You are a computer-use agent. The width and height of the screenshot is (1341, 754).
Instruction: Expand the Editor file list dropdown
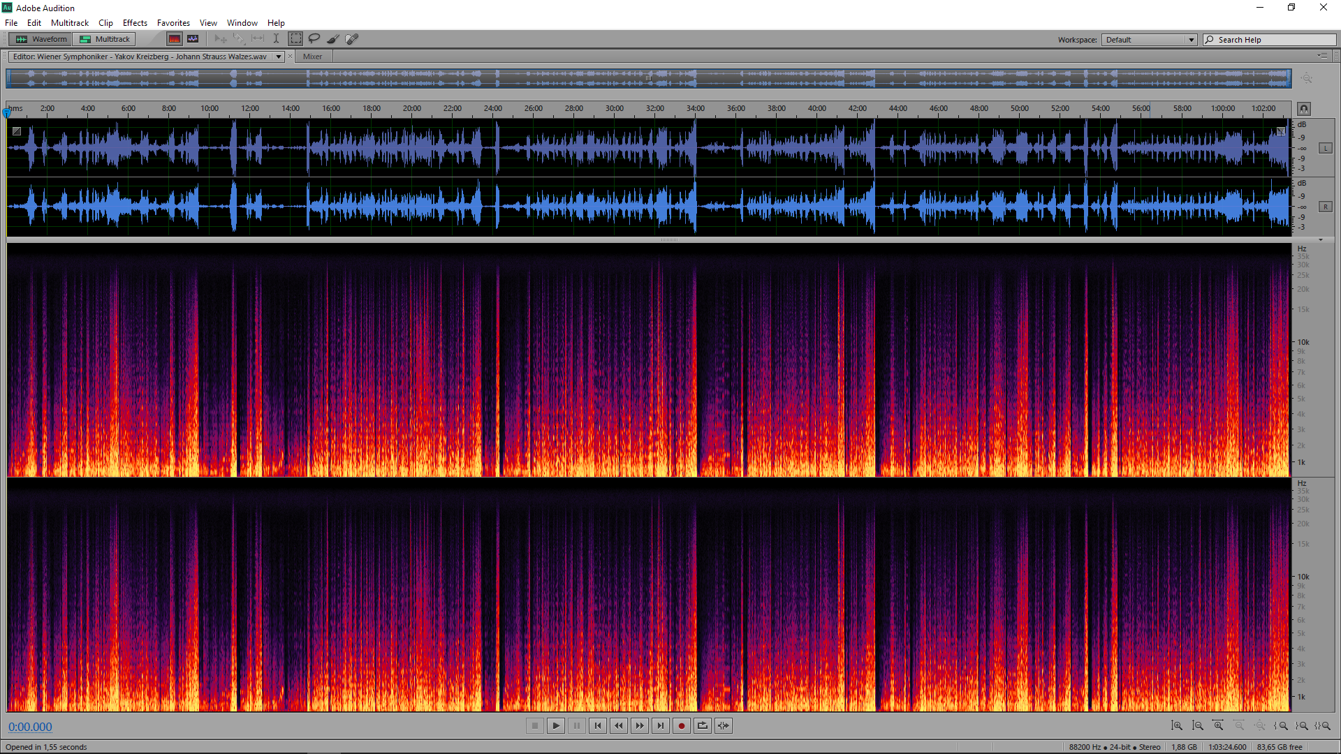[279, 57]
